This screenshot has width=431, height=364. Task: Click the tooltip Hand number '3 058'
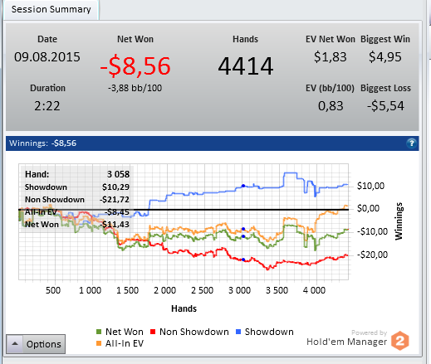(118, 174)
